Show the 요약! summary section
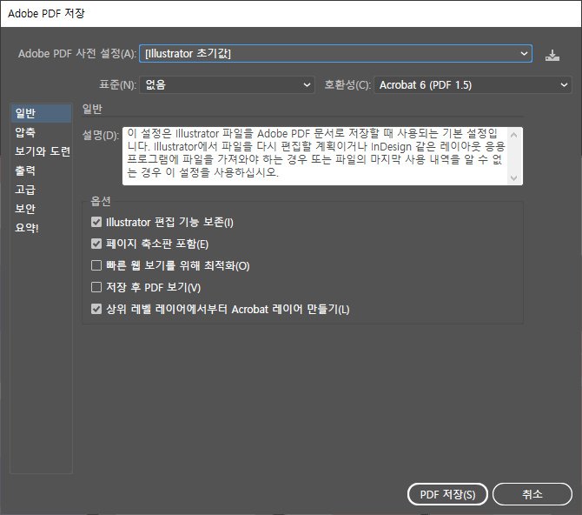 pyautogui.click(x=28, y=228)
